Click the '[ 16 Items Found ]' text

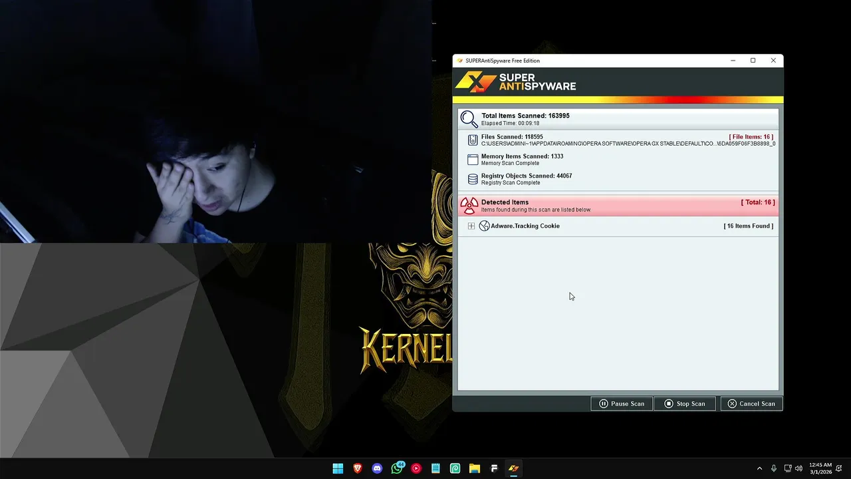click(749, 226)
